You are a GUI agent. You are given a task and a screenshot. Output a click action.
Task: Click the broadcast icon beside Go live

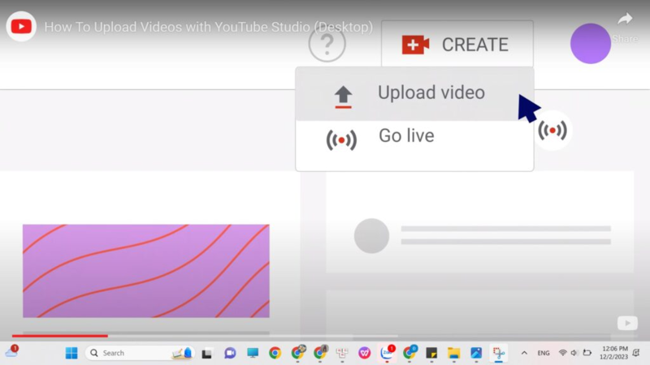pyautogui.click(x=341, y=140)
